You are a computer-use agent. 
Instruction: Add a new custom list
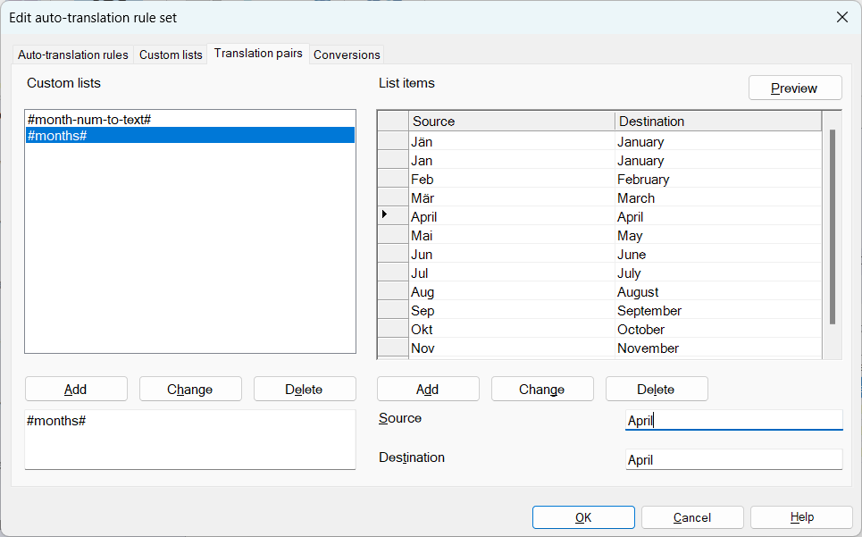pos(76,389)
